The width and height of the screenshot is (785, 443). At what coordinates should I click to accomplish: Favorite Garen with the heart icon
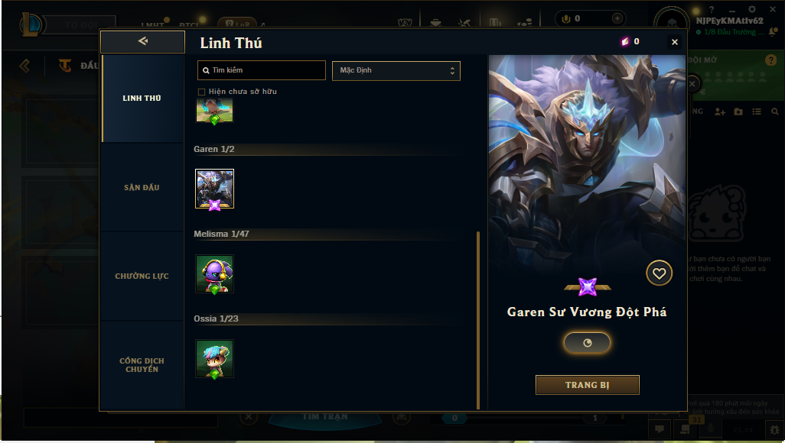click(659, 273)
